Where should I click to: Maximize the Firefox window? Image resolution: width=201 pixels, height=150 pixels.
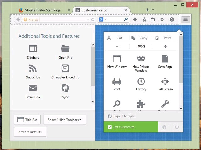(182, 5)
